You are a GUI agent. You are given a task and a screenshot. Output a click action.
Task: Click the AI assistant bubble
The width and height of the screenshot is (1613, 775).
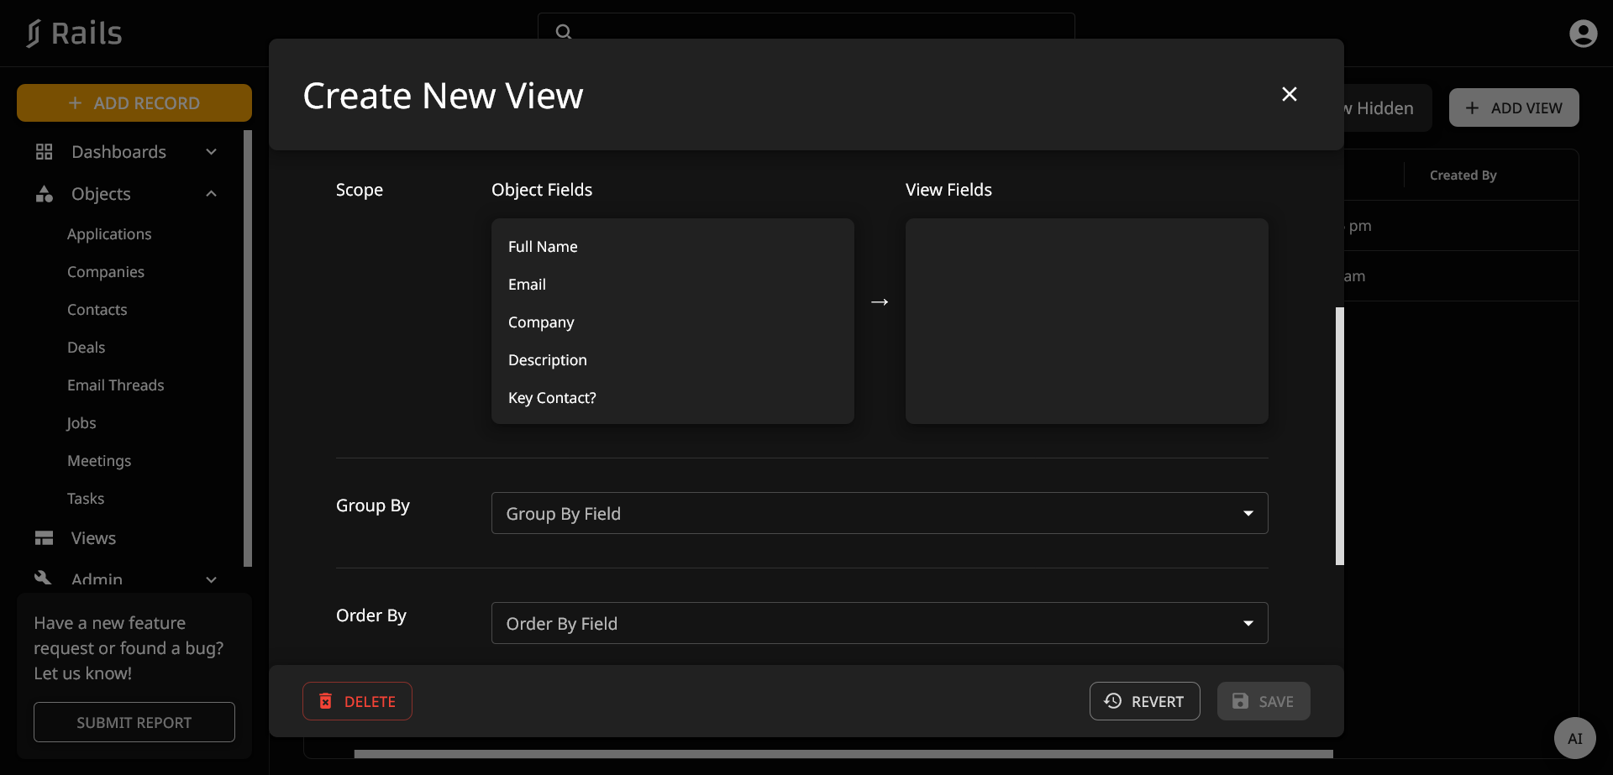click(1574, 738)
